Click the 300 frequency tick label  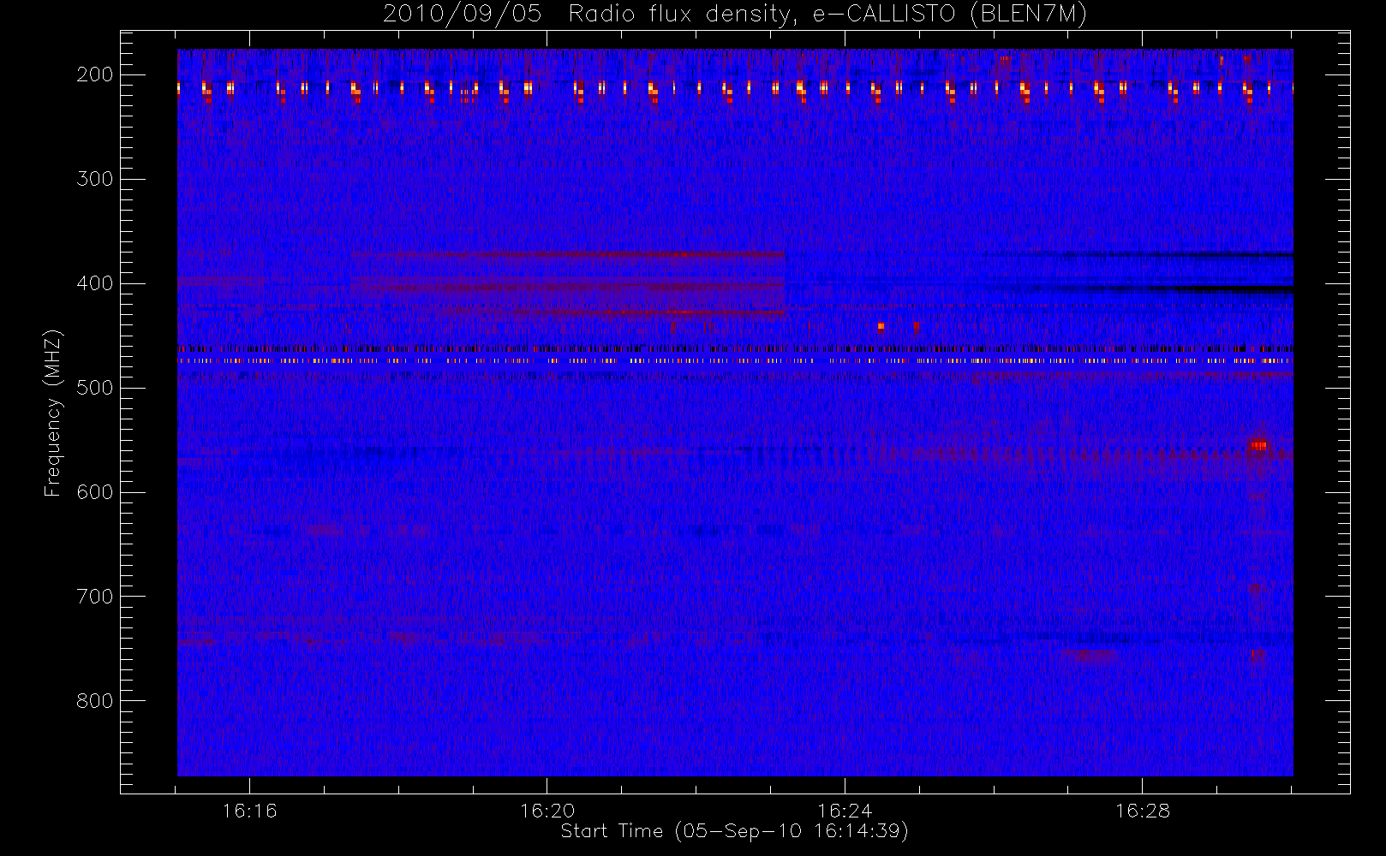95,179
